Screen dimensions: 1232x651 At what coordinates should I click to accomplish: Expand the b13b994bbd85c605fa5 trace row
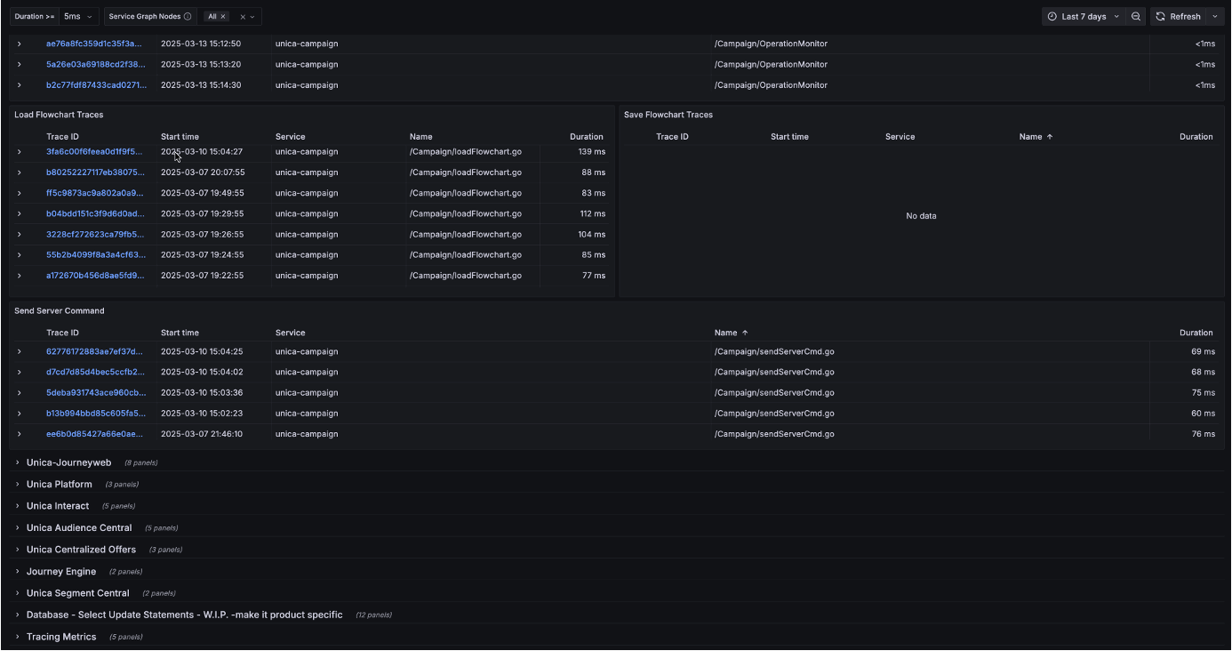[x=19, y=414]
